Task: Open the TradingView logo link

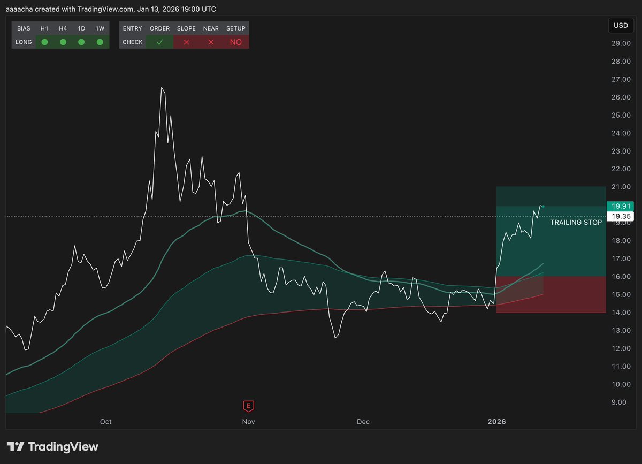Action: pos(52,446)
